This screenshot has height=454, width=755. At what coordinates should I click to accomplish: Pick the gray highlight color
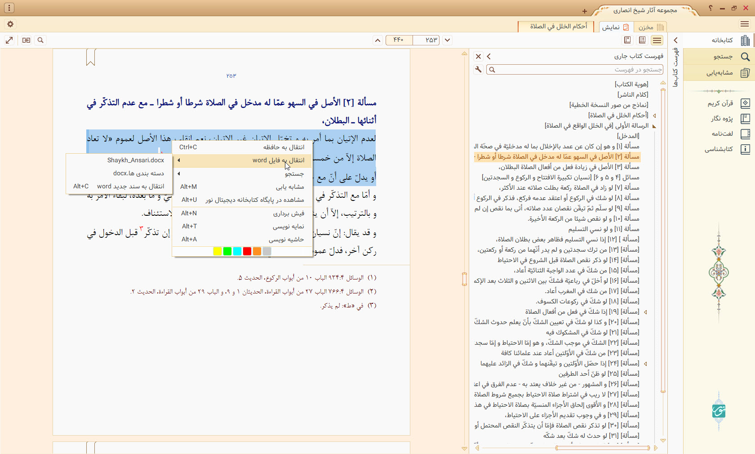[267, 251]
